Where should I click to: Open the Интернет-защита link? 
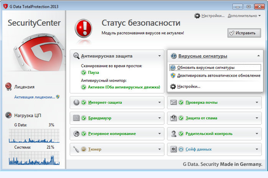105,102
